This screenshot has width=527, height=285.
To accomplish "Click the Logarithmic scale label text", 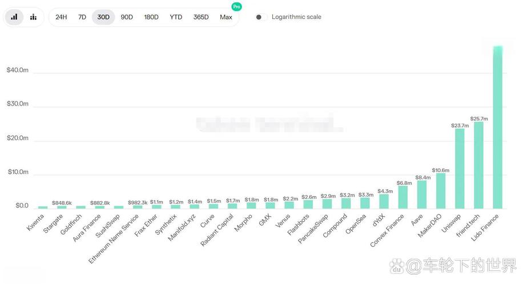I will (296, 17).
